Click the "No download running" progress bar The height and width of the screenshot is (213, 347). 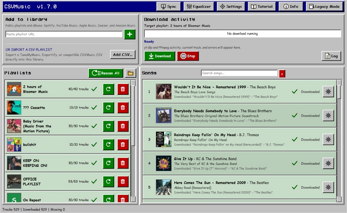pos(242,34)
